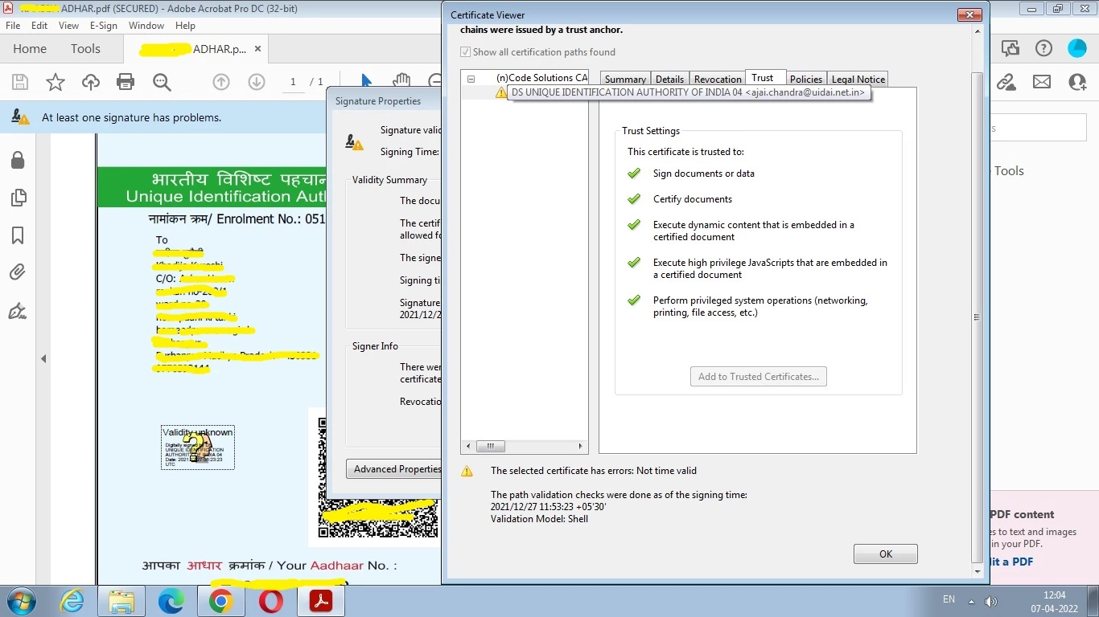Switch to Chrome on the taskbar
The height and width of the screenshot is (617, 1099).
click(x=221, y=601)
